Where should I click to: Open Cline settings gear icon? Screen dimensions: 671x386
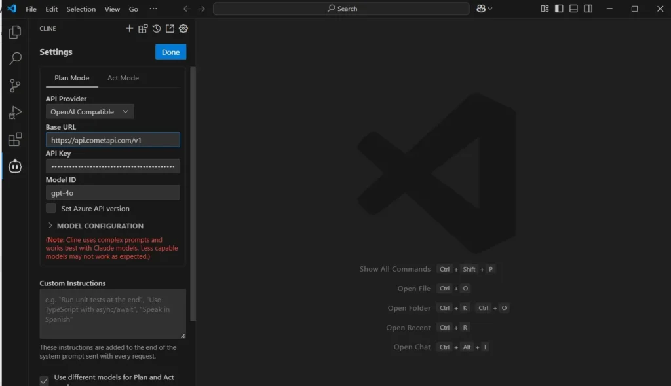coord(183,28)
